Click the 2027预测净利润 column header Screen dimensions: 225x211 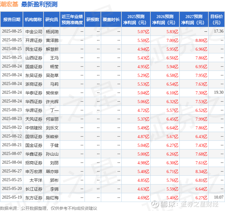pyautogui.click(x=194, y=20)
